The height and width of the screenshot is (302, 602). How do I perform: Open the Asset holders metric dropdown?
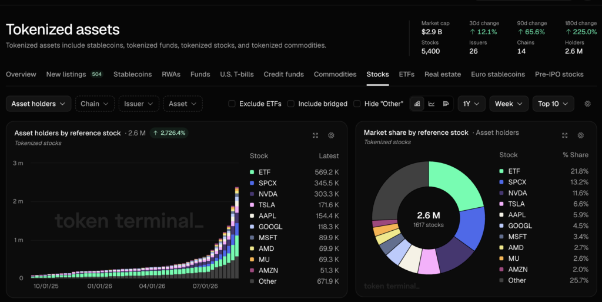[38, 104]
